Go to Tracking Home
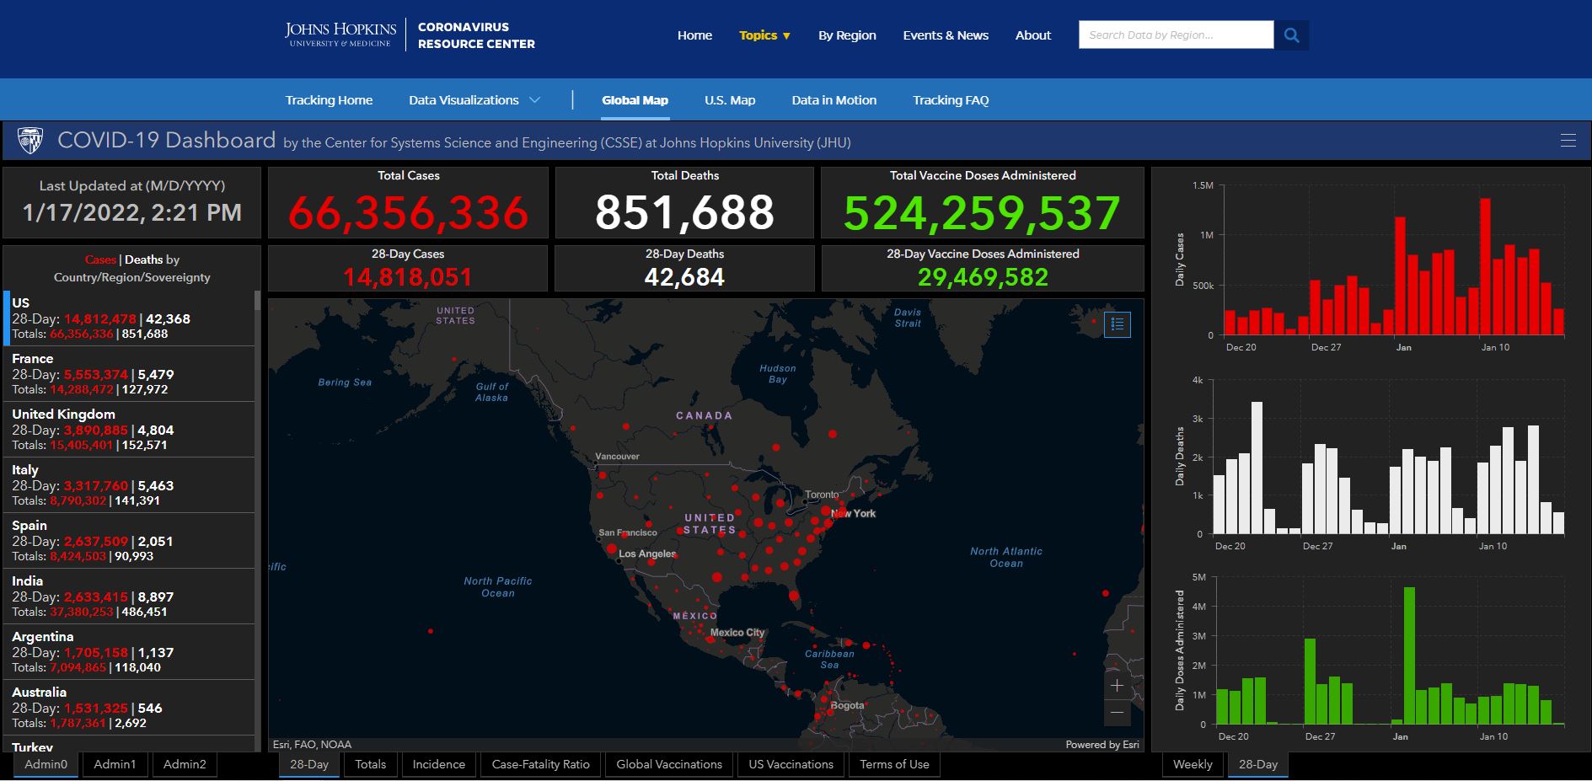1592x781 pixels. click(329, 100)
